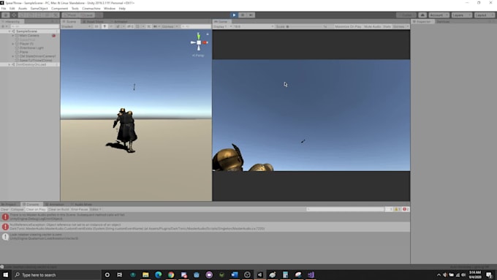Open the Window menu
This screenshot has width=497, height=280.
coord(110,9)
